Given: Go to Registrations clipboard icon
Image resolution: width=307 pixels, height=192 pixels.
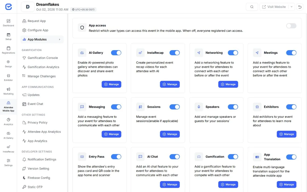Looking at the screenshot, I should (8, 48).
